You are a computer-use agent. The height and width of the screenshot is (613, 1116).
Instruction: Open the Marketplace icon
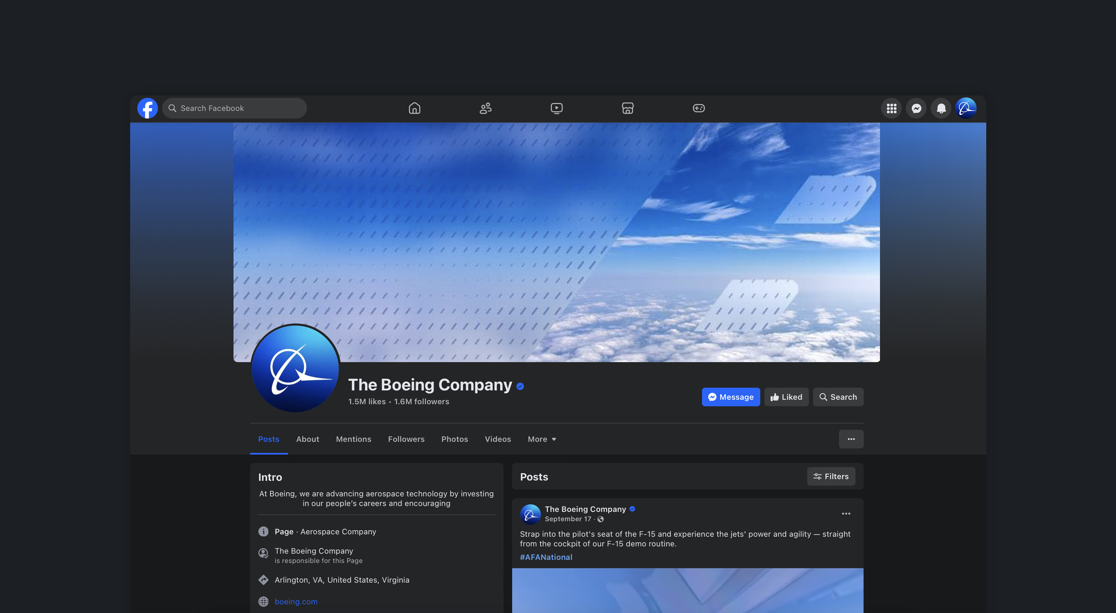pos(628,108)
